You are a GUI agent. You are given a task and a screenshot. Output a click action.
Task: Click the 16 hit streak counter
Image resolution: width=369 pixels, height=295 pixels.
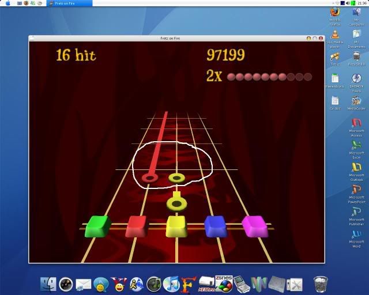pos(76,55)
